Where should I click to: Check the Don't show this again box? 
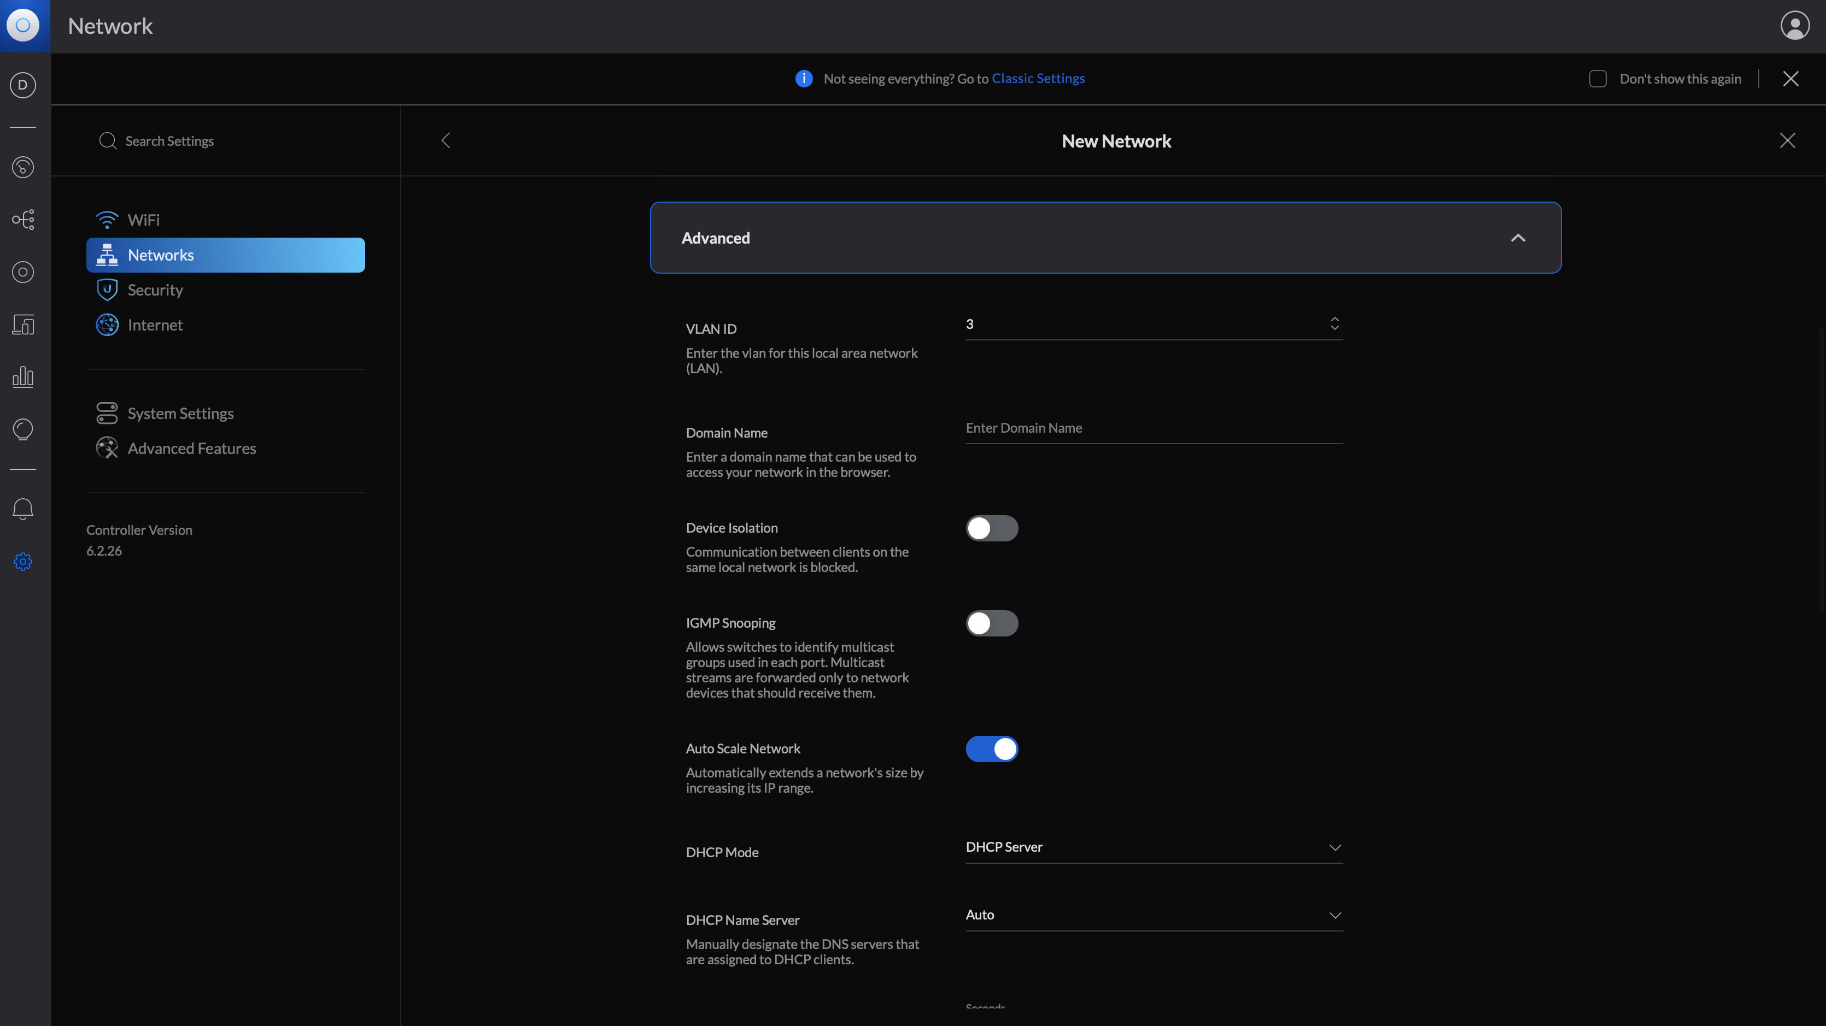1597,79
